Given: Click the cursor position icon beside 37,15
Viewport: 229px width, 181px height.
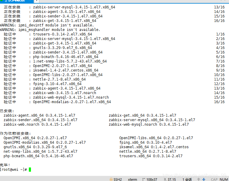Looking at the screenshot, I should [165, 179].
